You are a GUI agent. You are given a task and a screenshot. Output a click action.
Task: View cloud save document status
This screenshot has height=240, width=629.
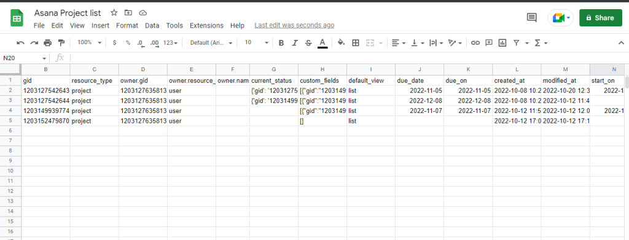(142, 13)
